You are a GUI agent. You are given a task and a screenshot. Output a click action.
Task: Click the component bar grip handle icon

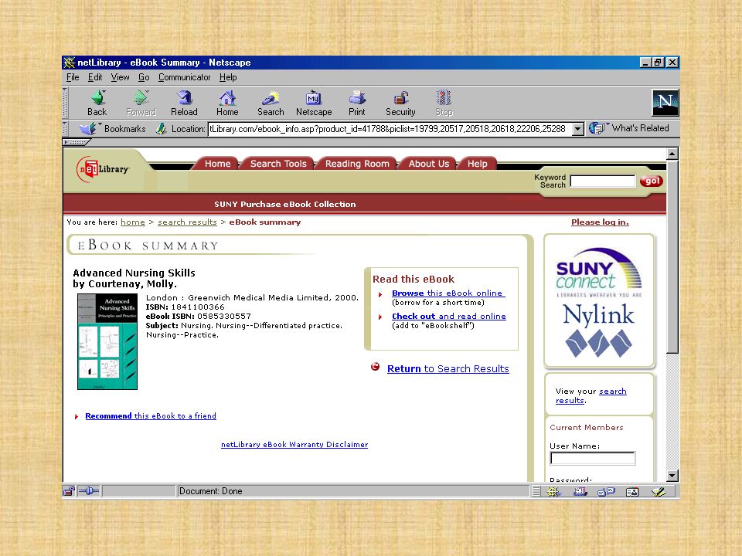coord(536,492)
